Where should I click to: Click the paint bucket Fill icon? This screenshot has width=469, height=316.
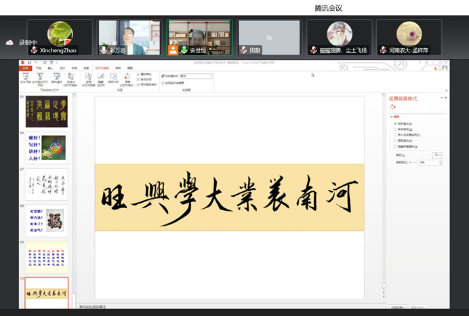[x=392, y=106]
